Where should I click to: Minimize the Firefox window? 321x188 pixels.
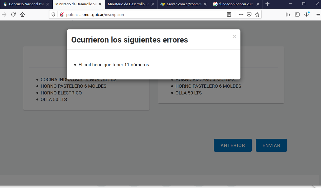(291, 4)
